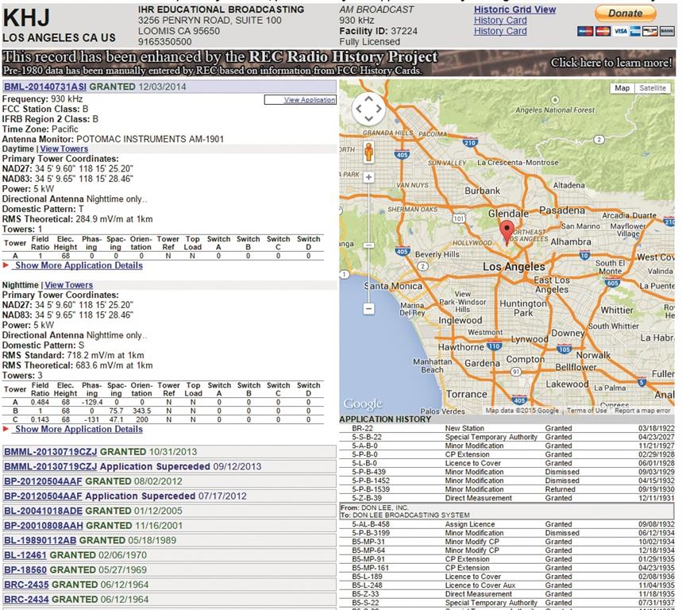The height and width of the screenshot is (610, 682).
Task: Switch map to Satellite view
Action: tap(653, 88)
